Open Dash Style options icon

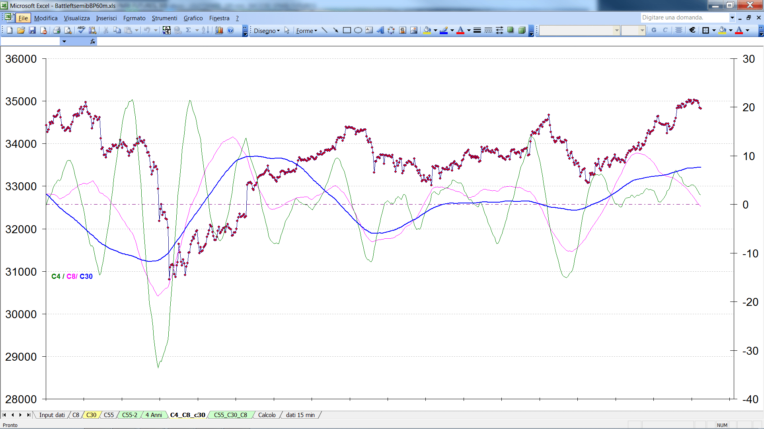(488, 30)
